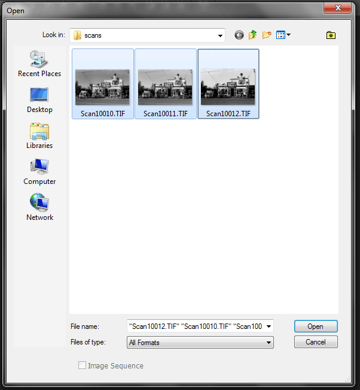Open Computer in sidebar

click(39, 171)
